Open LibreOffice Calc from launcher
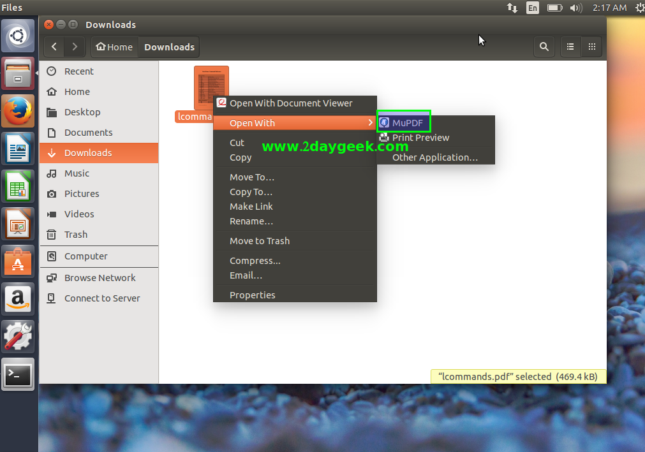645x452 pixels. [18, 187]
